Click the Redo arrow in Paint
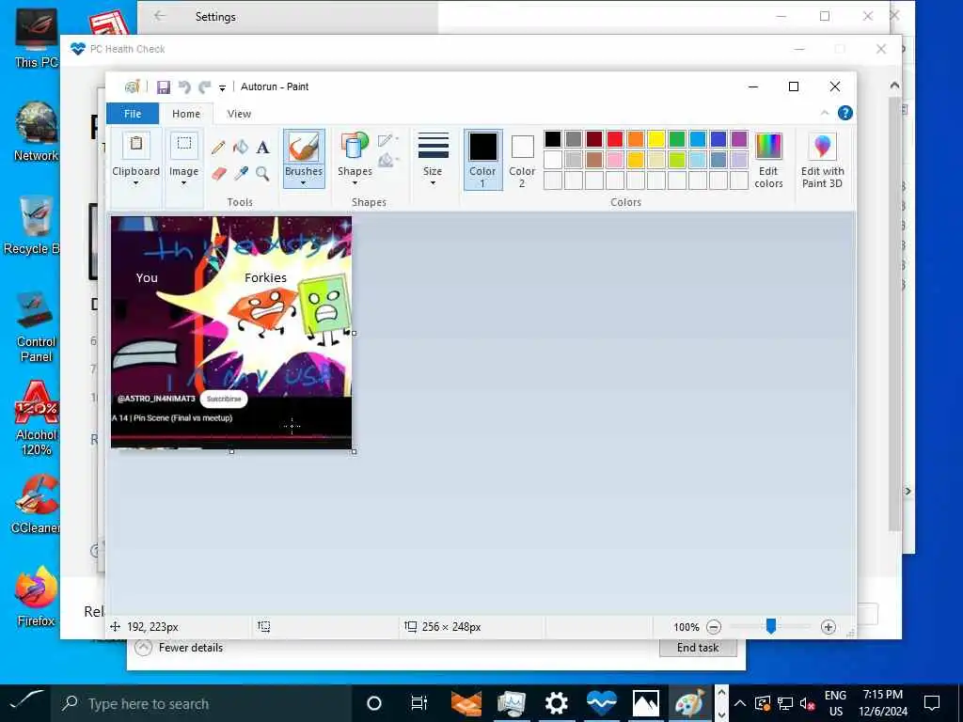Viewport: 963px width, 722px height. 204,87
